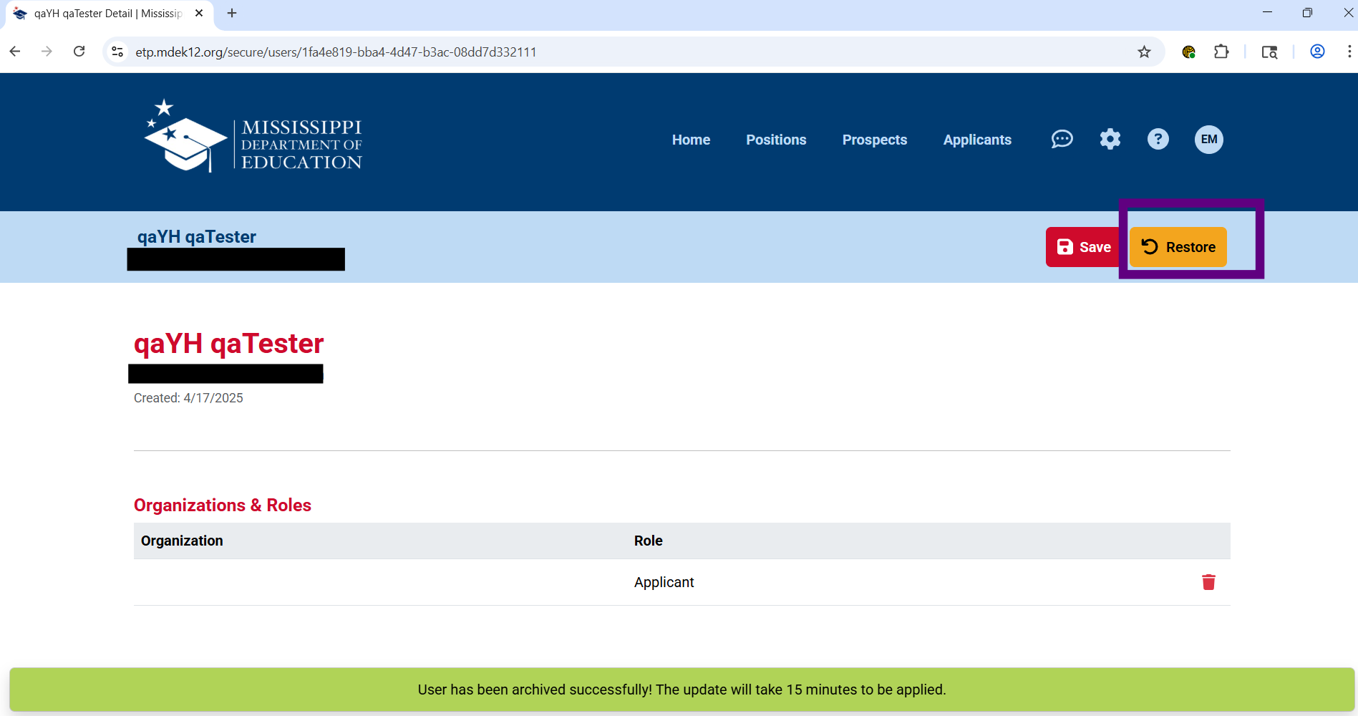
Task: Click the URL address bar
Action: click(x=573, y=52)
